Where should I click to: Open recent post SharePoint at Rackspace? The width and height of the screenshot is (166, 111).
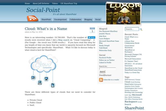point(129,51)
